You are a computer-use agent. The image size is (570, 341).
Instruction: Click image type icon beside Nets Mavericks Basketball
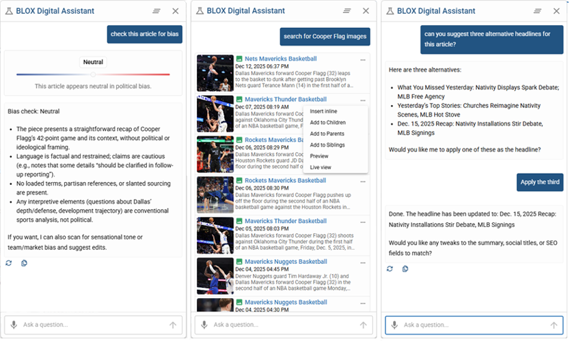(239, 59)
